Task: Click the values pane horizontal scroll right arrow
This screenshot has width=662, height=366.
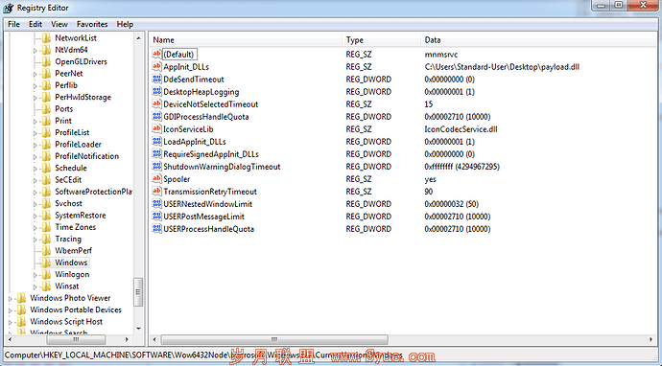Action: tap(651, 339)
